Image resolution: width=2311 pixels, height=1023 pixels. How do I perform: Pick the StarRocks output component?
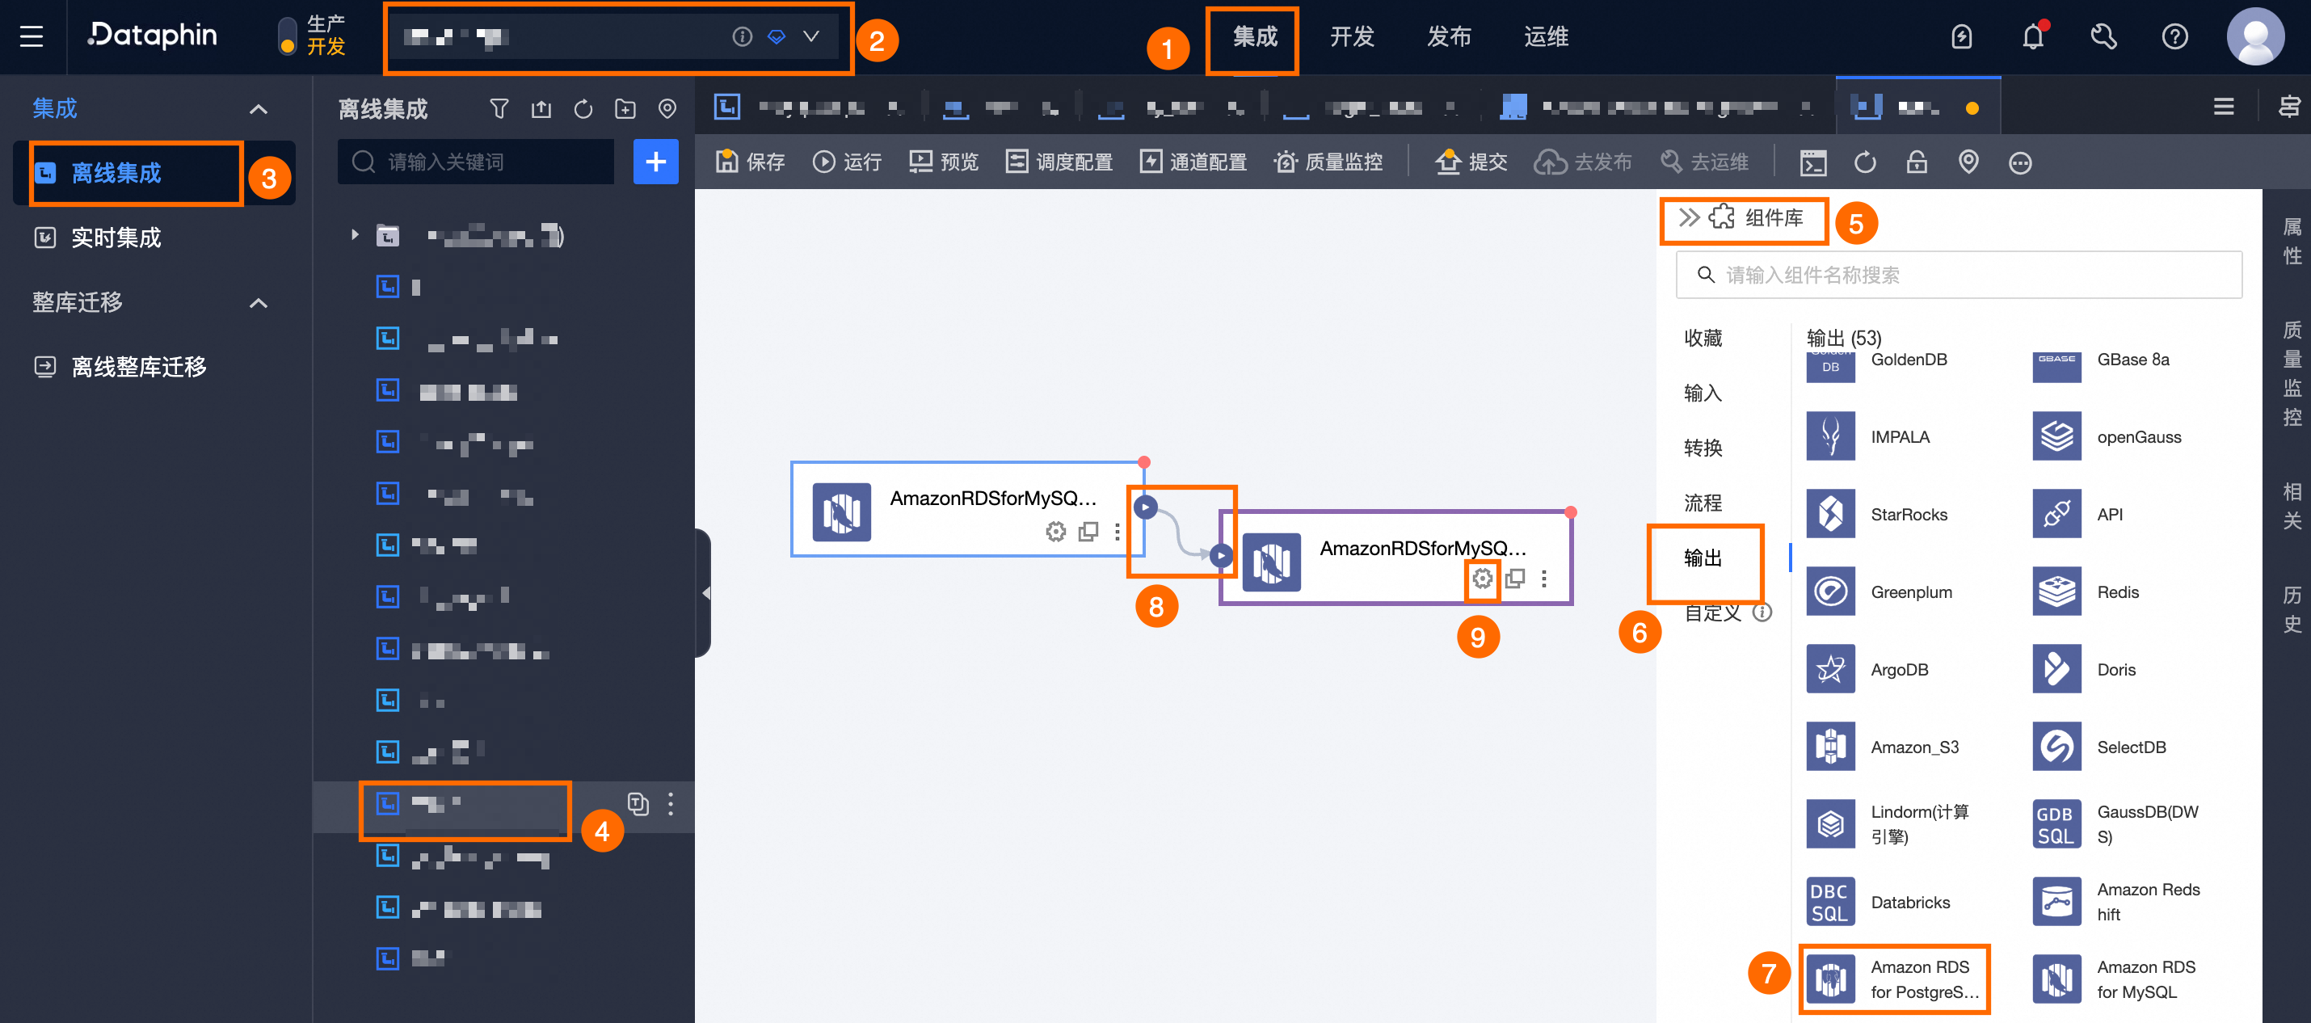[x=1878, y=514]
